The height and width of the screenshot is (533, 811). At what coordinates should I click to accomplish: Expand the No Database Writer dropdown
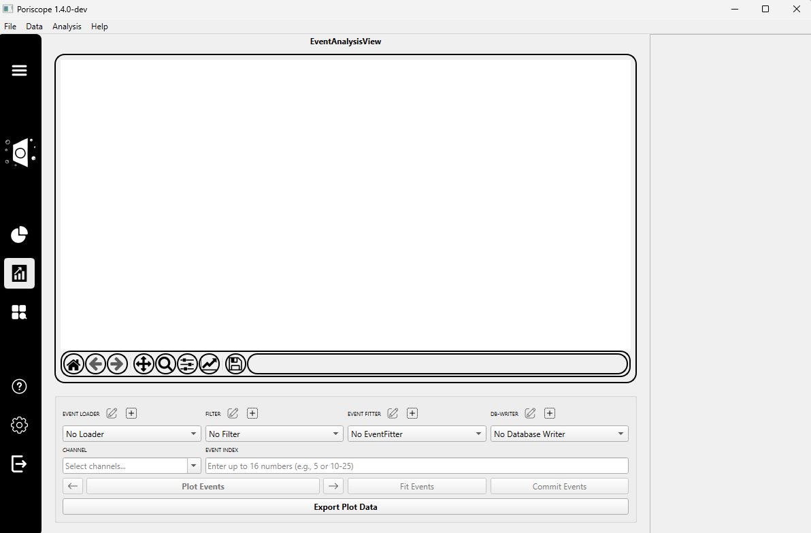(x=559, y=434)
